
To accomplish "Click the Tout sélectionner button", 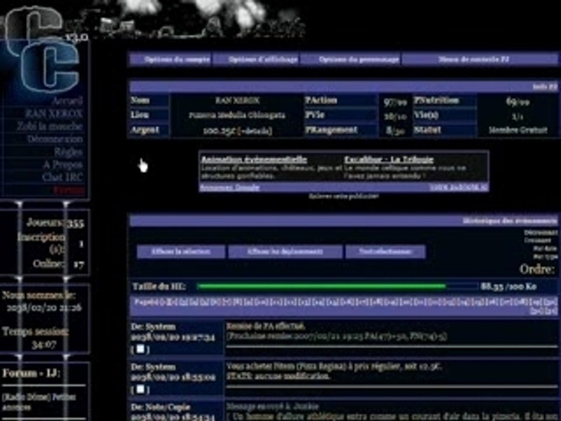I will pyautogui.click(x=386, y=251).
